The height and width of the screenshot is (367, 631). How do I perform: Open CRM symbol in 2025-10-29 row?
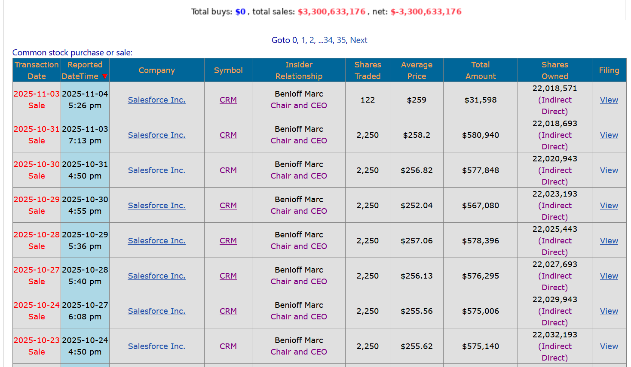(228, 205)
